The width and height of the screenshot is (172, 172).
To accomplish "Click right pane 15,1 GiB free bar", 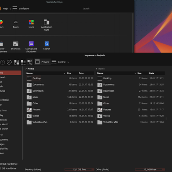I will [x=150, y=169].
